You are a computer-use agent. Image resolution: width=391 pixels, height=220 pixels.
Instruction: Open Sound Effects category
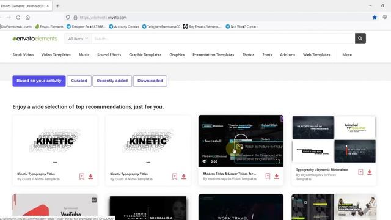pyautogui.click(x=109, y=54)
